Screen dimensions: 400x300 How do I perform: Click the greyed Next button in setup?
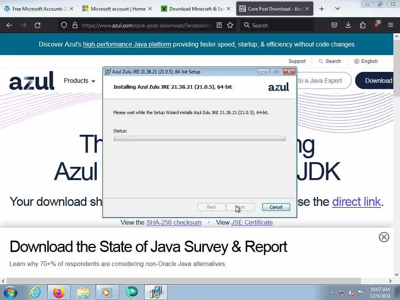point(241,207)
